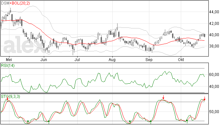
Task: Click the 40,00 value on price axis
Action: [x=214, y=35]
